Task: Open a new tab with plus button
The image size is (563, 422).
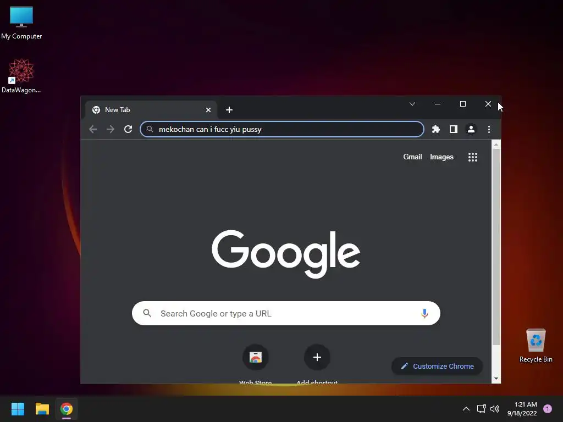Action: coord(229,110)
